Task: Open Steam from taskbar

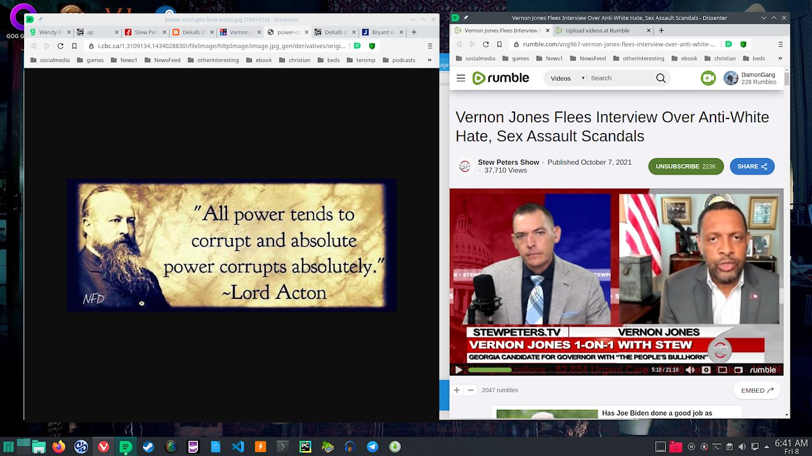Action: (148, 446)
